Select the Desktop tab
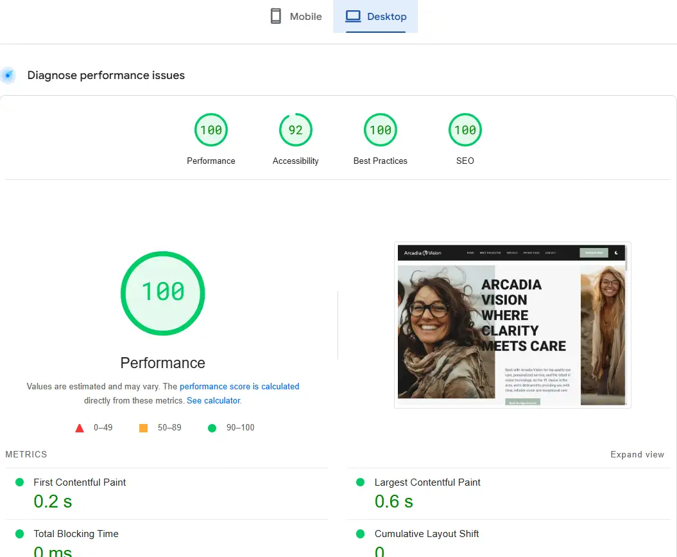Viewport: 677px width, 557px height. point(376,15)
